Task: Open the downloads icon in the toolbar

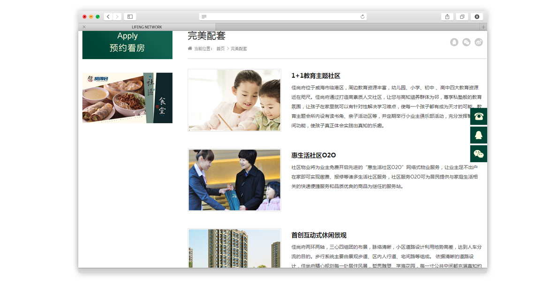Action: click(477, 17)
